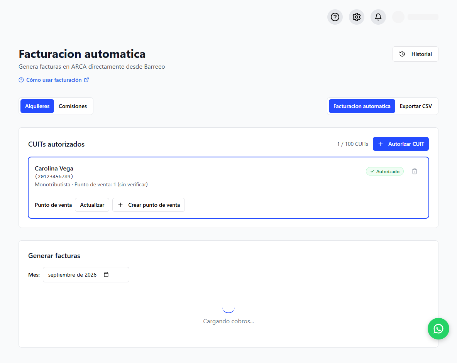The width and height of the screenshot is (457, 363).
Task: Select the Facturacion automatica mode tab
Action: point(362,106)
